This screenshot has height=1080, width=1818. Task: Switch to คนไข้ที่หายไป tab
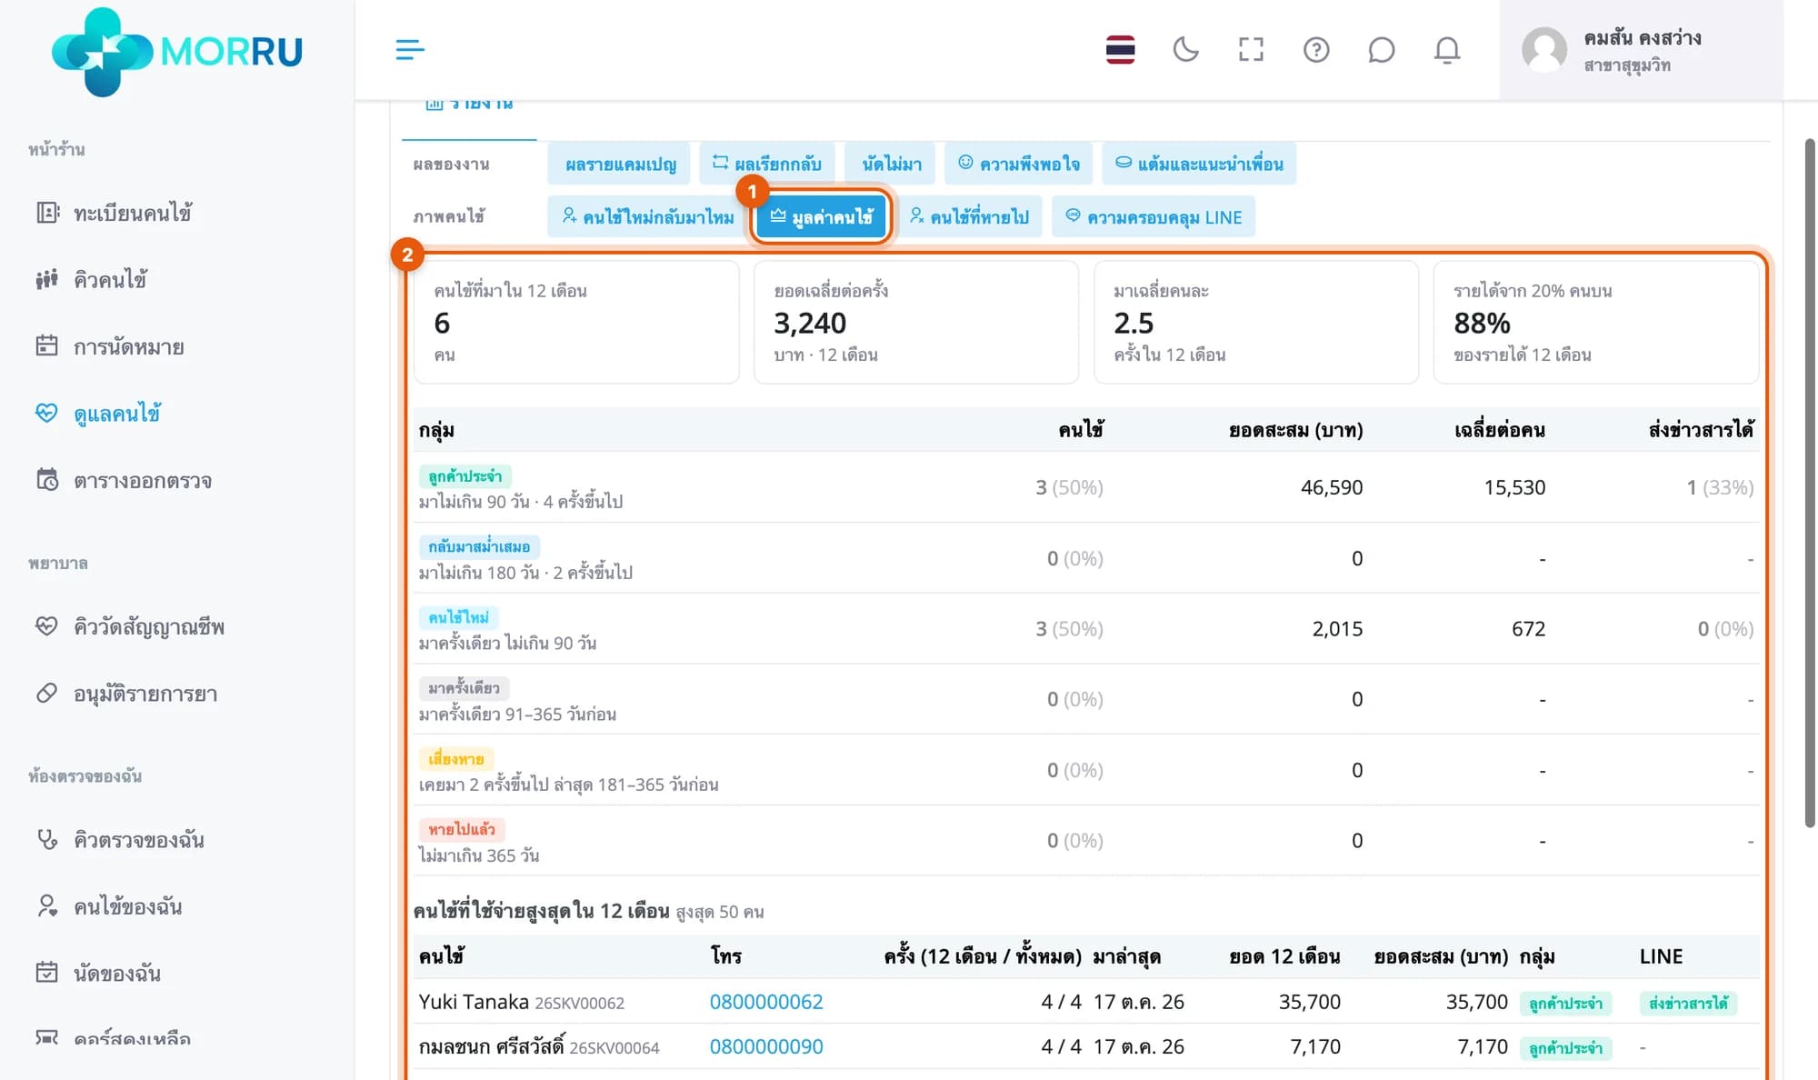coord(969,216)
